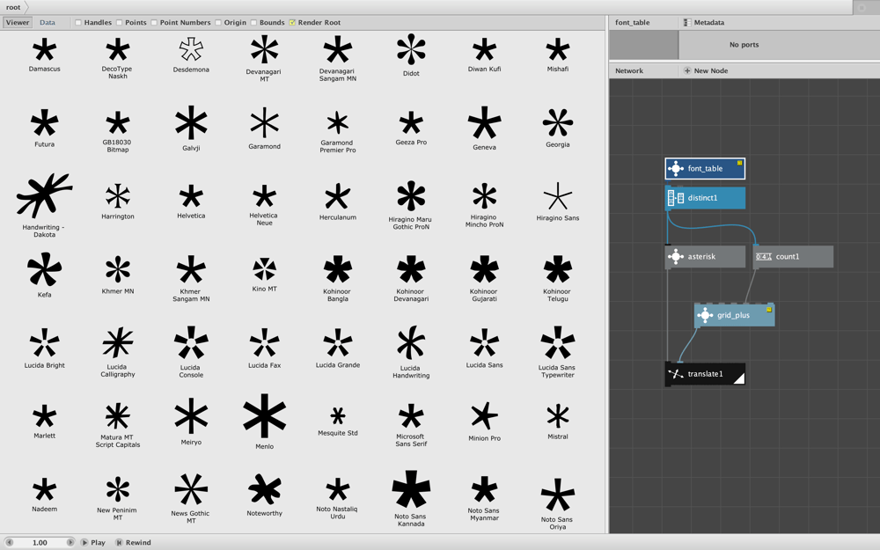Image resolution: width=880 pixels, height=550 pixels.
Task: Click the Play button
Action: [93, 543]
